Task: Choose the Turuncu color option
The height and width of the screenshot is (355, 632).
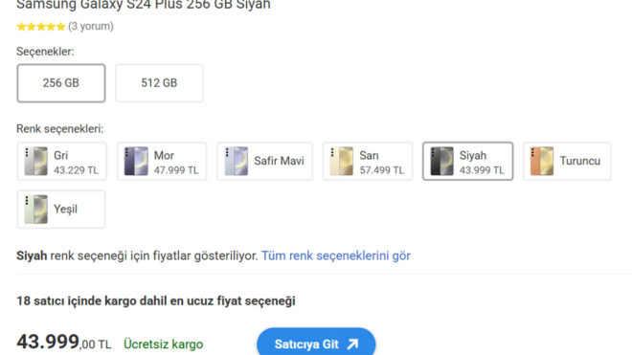Action: tap(567, 161)
